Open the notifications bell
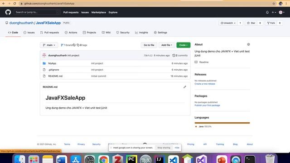 point(267,12)
